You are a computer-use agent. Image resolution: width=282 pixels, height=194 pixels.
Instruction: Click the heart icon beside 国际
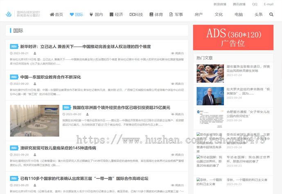72,14
